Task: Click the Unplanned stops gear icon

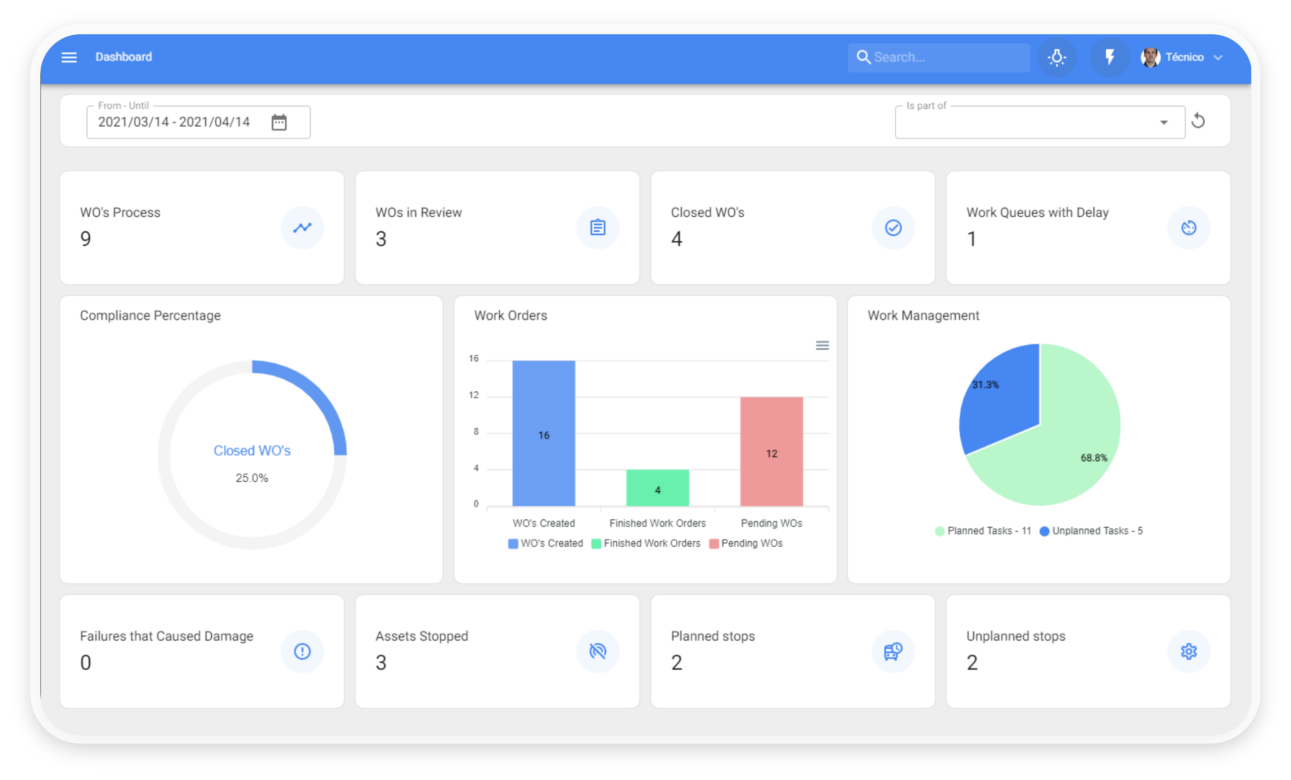Action: tap(1189, 651)
